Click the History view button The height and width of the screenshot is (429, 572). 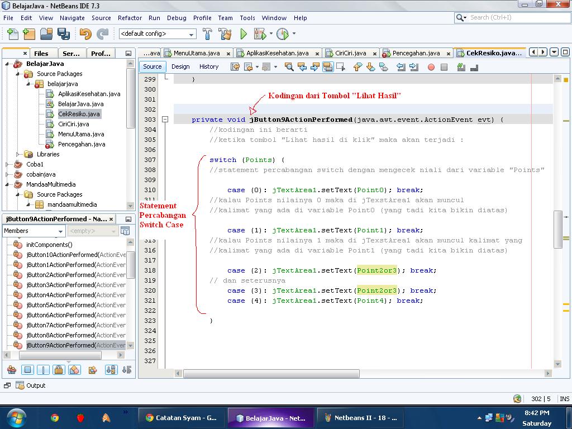209,66
